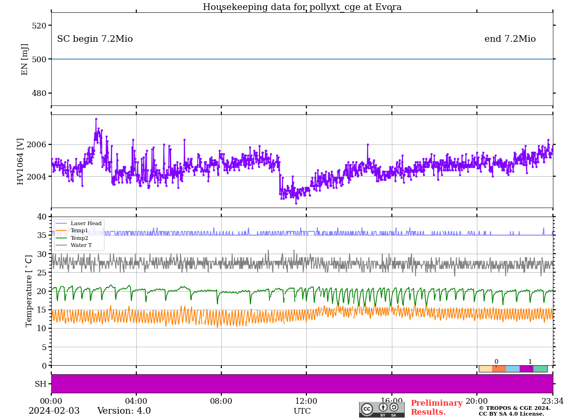570x418 pixels.
Task: Click the Laser Head legend entry
Action: (x=79, y=223)
